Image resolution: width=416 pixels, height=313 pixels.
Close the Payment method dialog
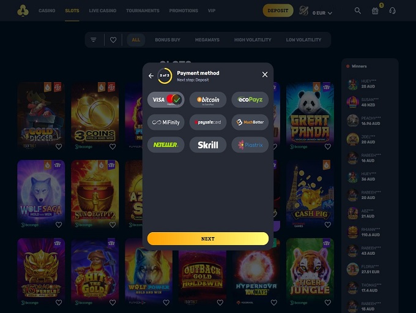coord(265,75)
